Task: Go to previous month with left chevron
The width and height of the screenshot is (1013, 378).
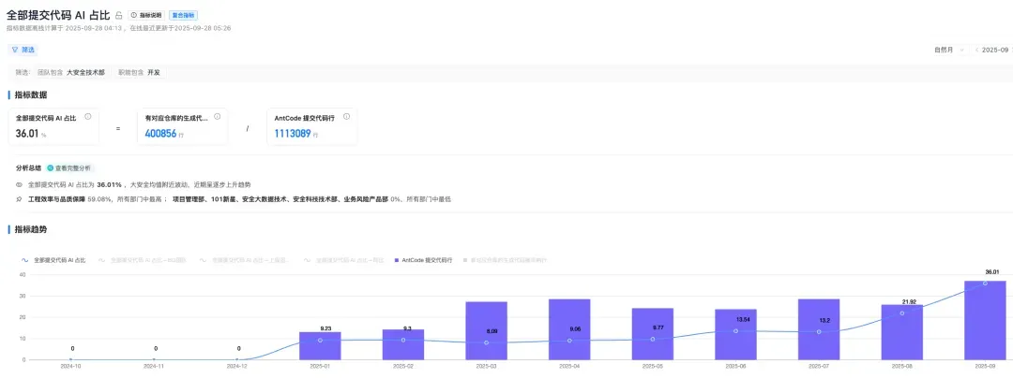Action: click(x=976, y=51)
